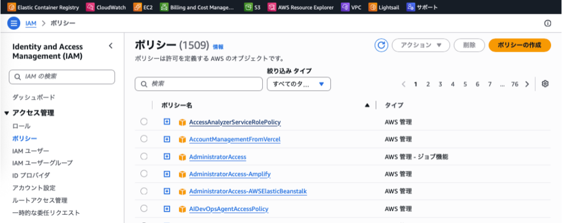The height and width of the screenshot is (223, 562).
Task: Expand AIDevOpsAgentAccessPolicy row details
Action: (x=167, y=208)
